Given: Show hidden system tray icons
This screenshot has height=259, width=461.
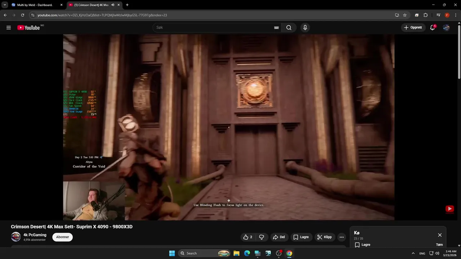Looking at the screenshot, I should coord(413,253).
